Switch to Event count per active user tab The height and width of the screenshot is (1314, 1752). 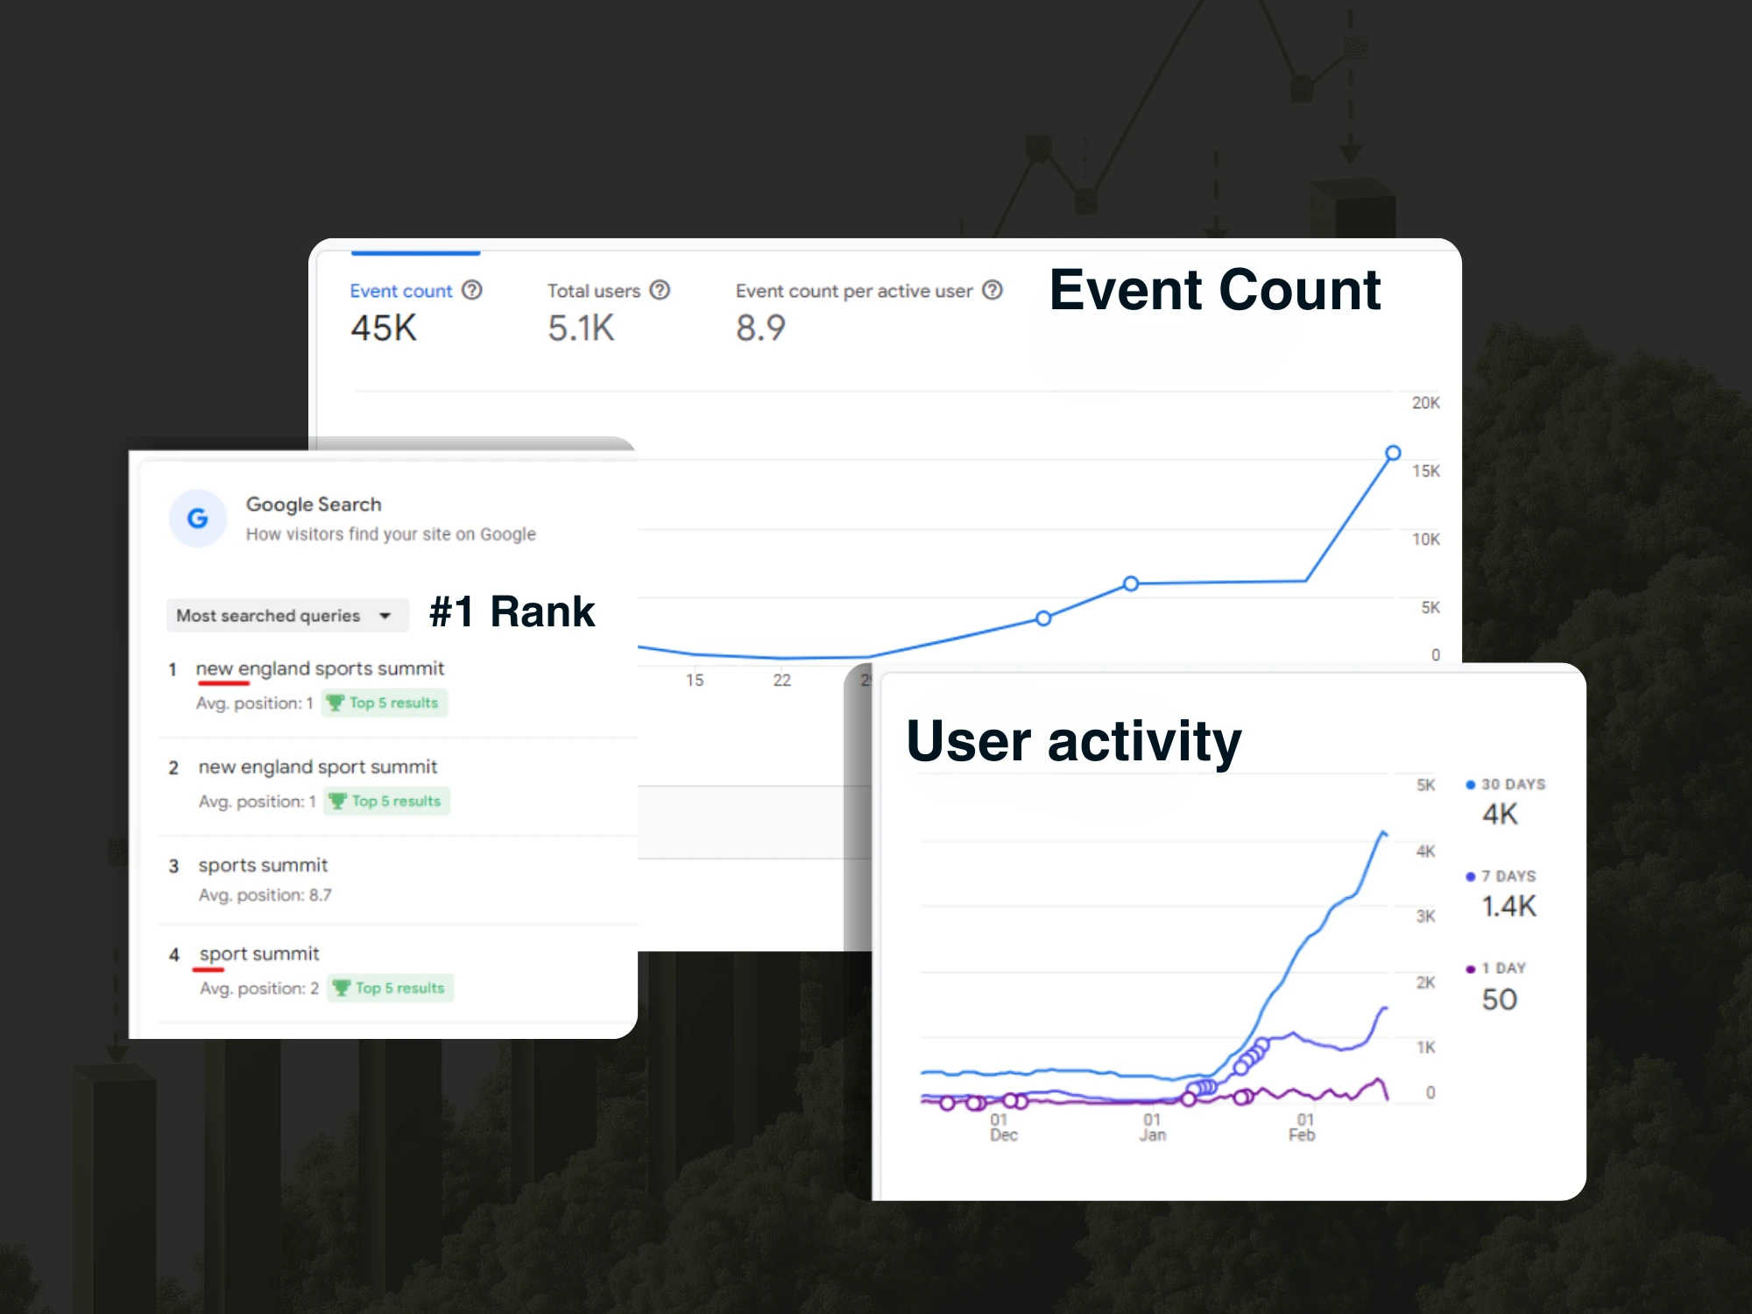tap(853, 291)
